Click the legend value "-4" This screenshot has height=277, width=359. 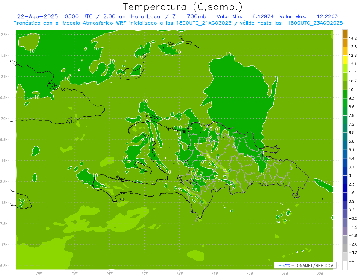tap(351, 261)
